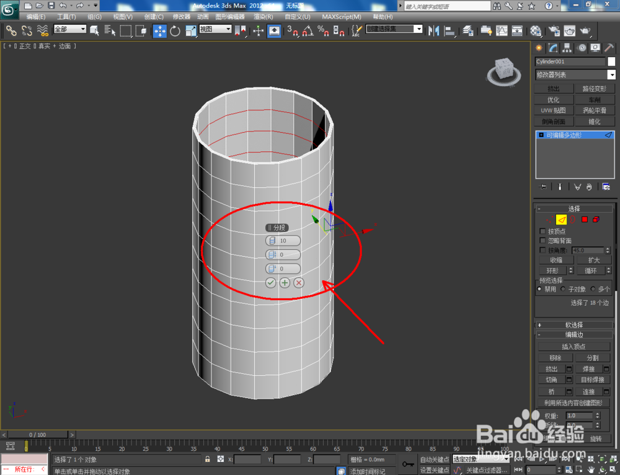Enable the By Angle checkbox (按角度)
This screenshot has height=475, width=620.
pyautogui.click(x=542, y=251)
